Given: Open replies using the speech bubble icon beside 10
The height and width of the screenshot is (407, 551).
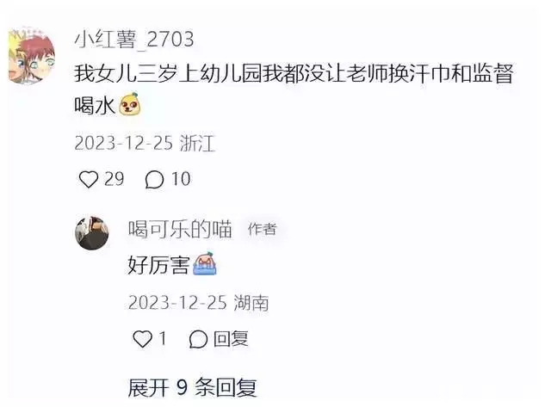Looking at the screenshot, I should (154, 180).
